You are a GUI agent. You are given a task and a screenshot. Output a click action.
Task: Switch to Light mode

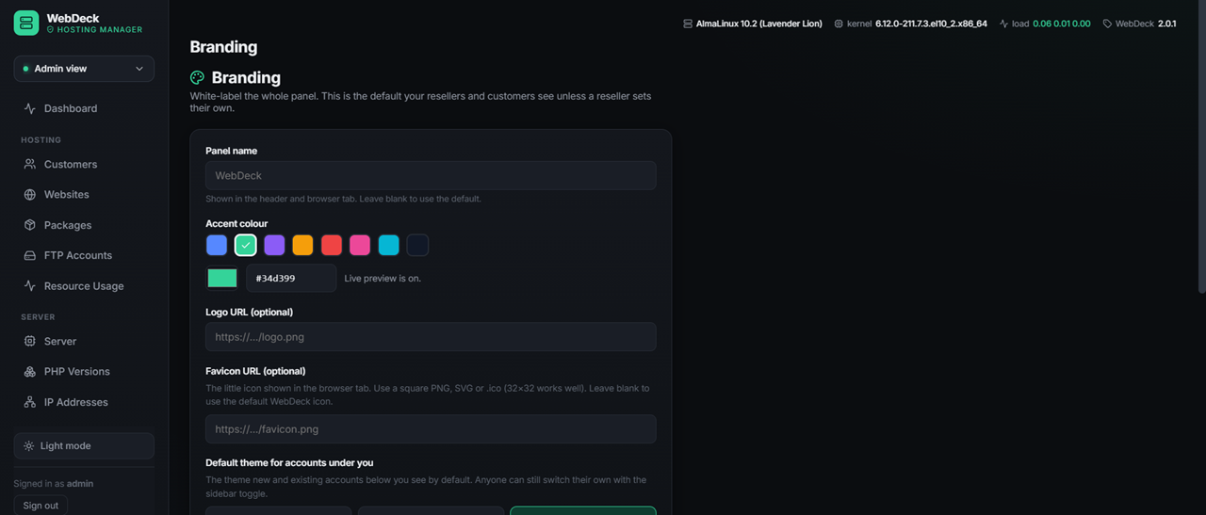tap(84, 446)
